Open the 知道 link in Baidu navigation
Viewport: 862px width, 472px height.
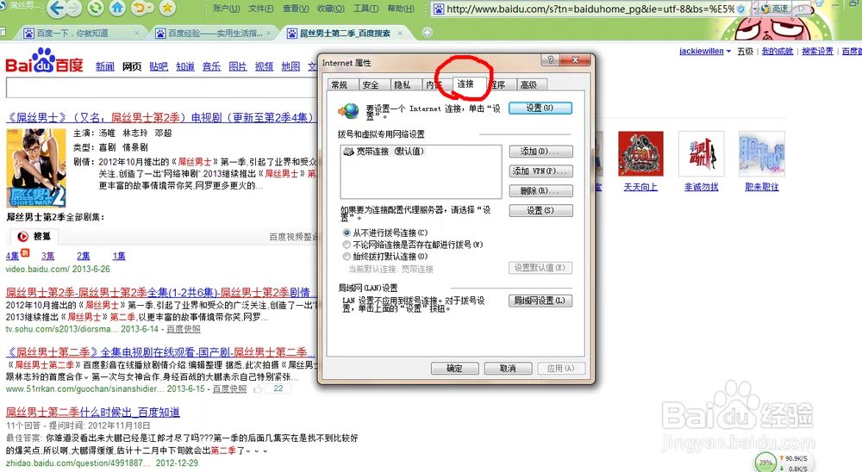185,66
